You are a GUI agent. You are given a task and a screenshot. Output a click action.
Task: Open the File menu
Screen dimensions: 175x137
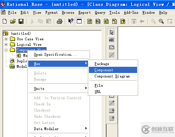coord(12,12)
